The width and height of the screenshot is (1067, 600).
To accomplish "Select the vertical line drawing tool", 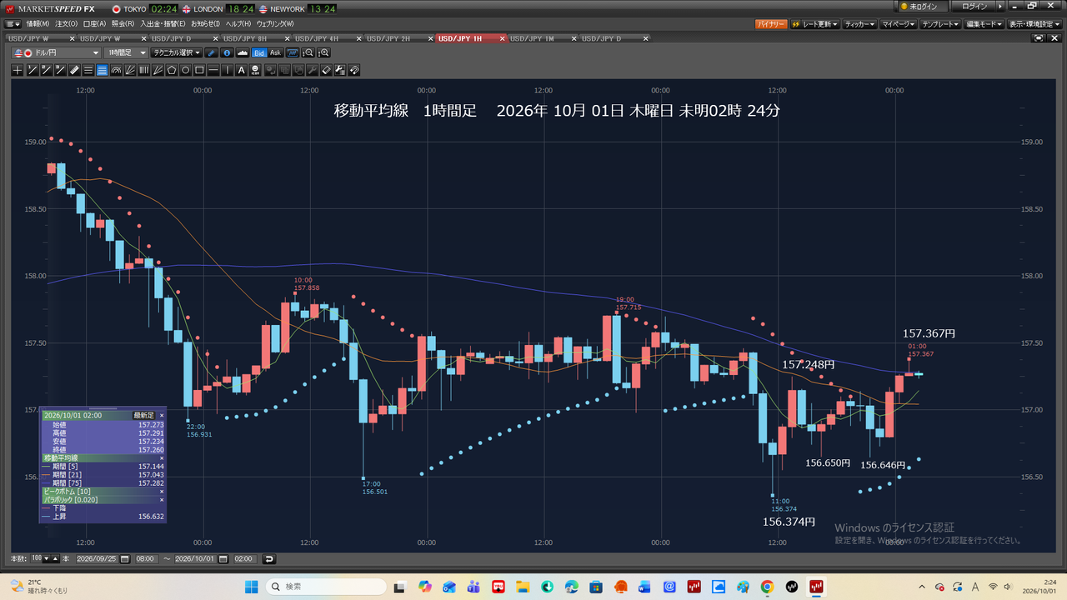I will [228, 71].
